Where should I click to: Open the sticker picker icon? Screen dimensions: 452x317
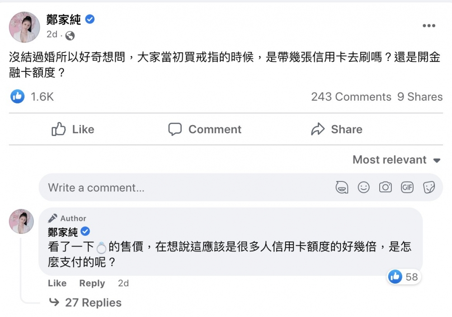click(428, 187)
